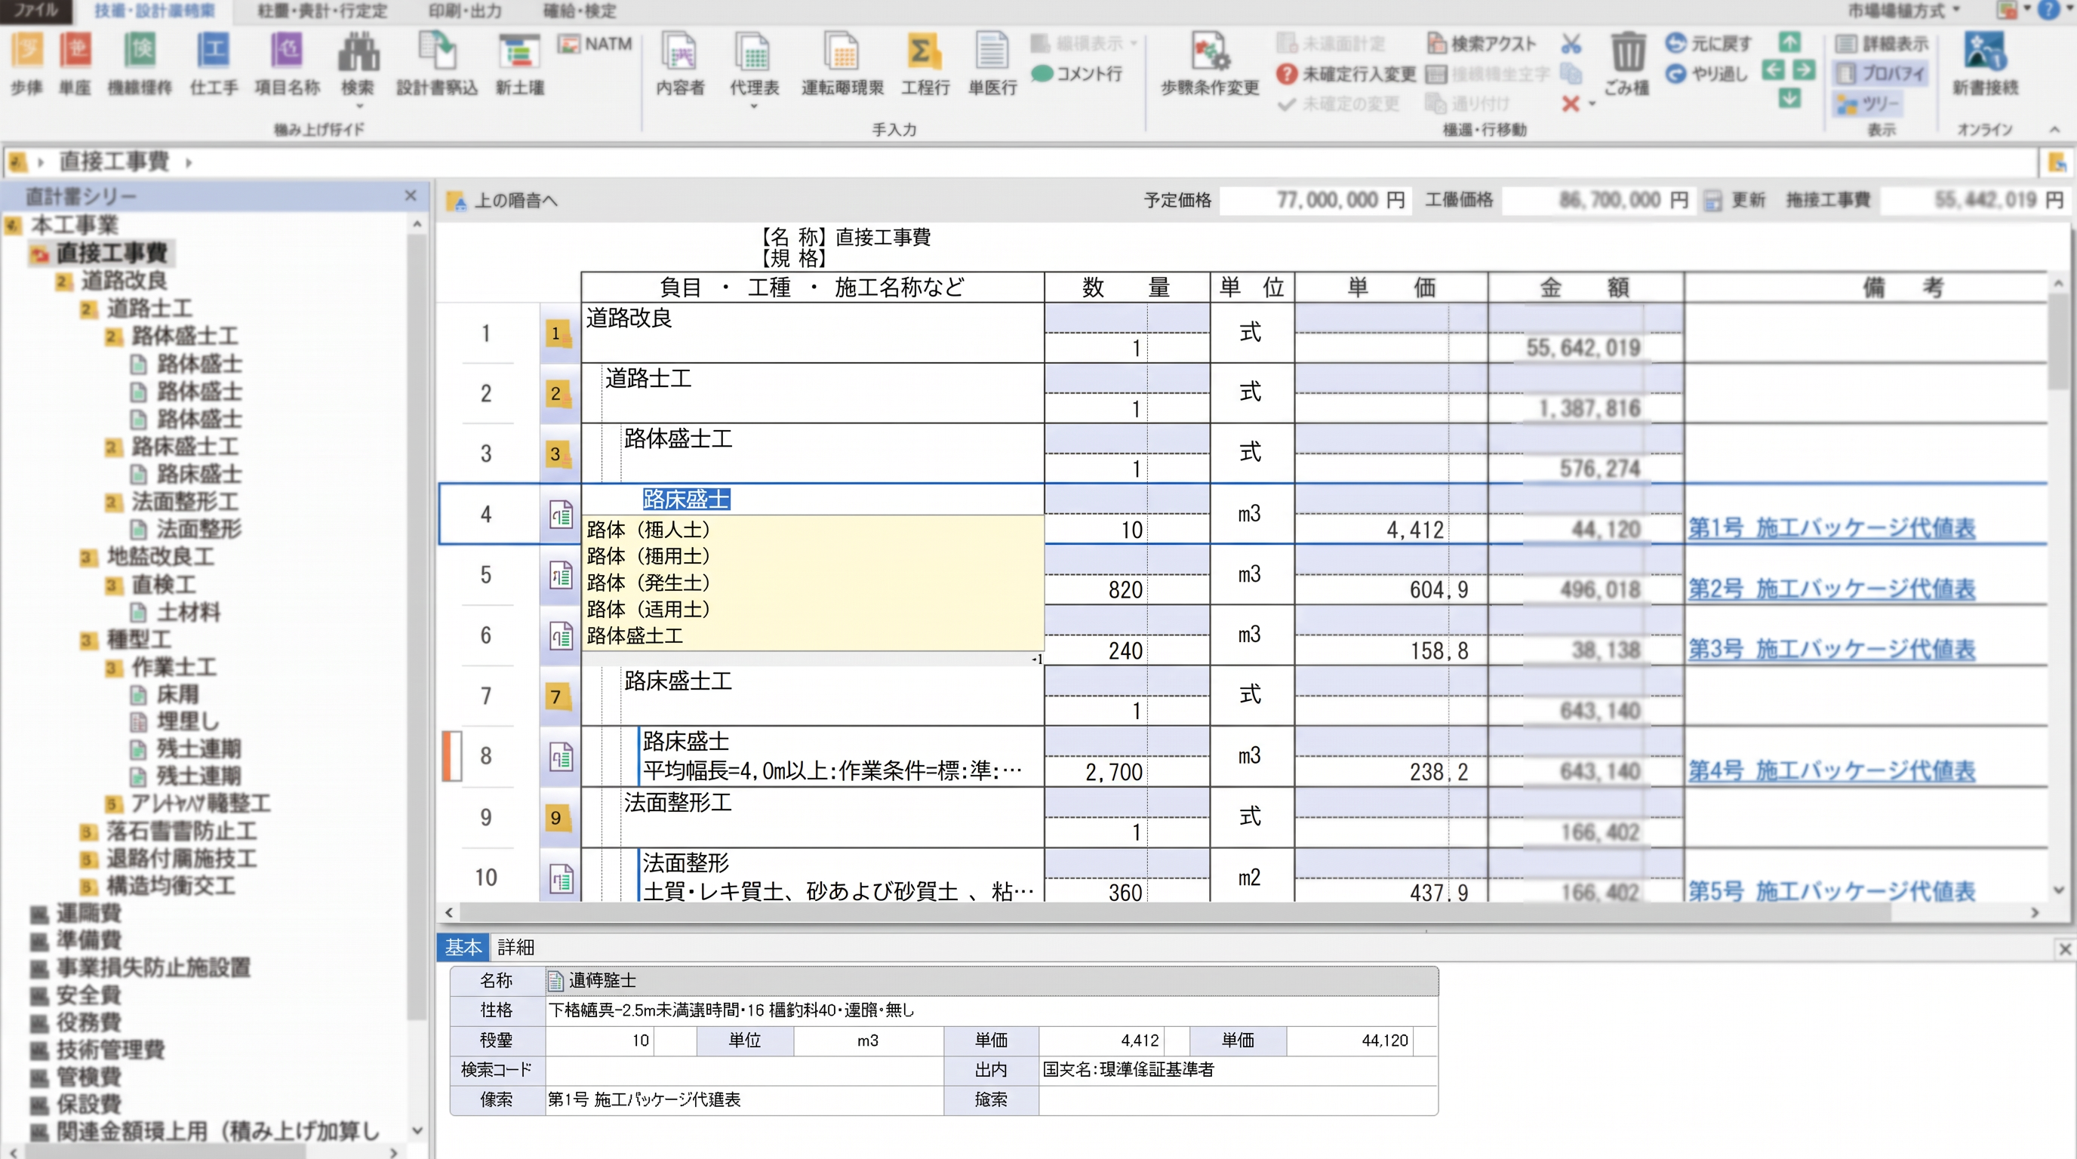Click the 設計書取込 import icon
2077x1159 pixels.
(436, 51)
